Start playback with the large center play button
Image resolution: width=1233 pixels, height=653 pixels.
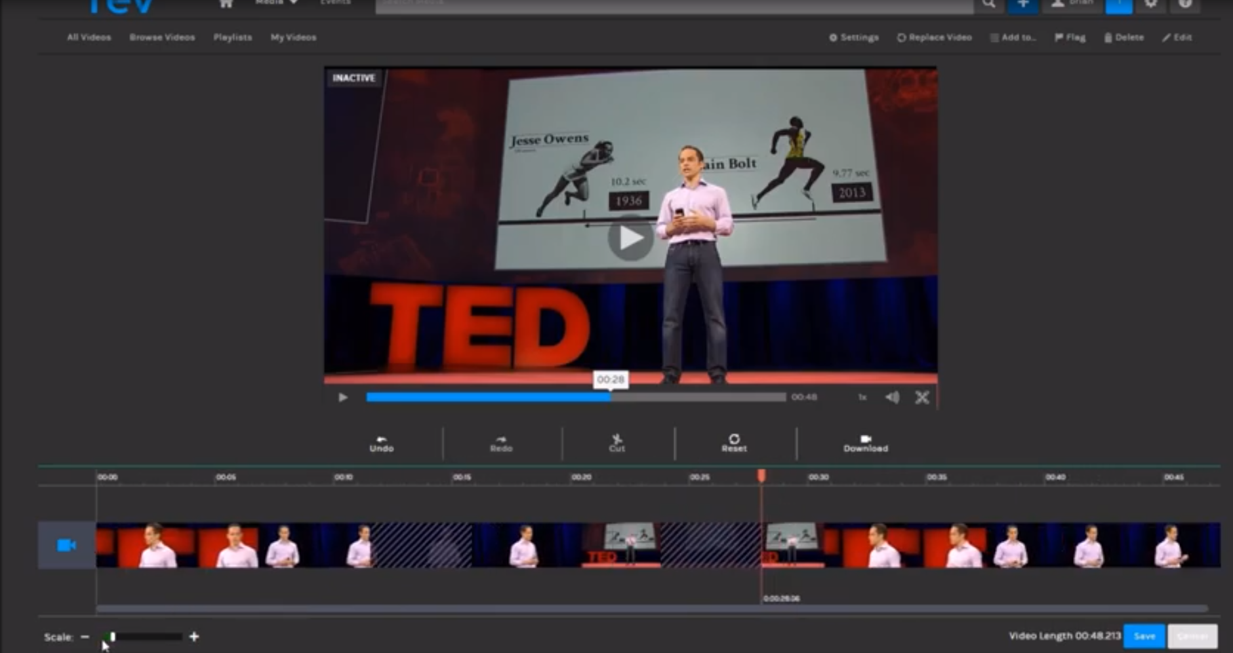pyautogui.click(x=630, y=238)
